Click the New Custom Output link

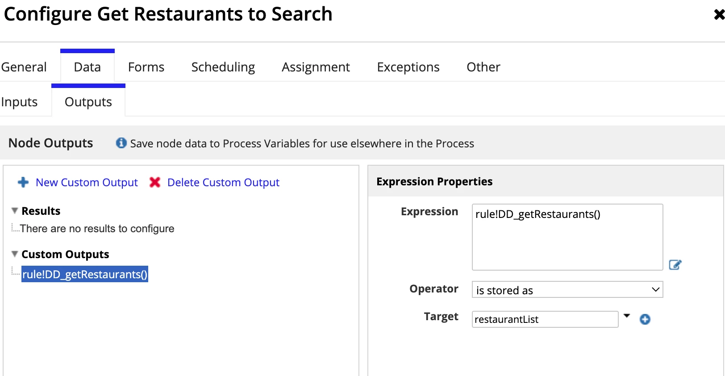tap(87, 182)
